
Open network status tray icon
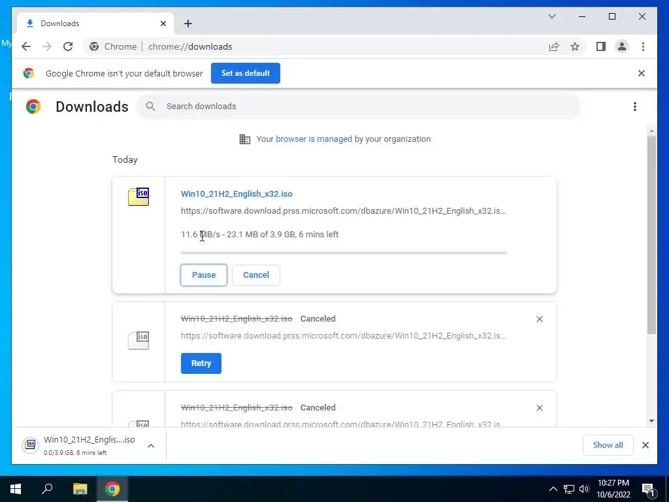pyautogui.click(x=569, y=489)
